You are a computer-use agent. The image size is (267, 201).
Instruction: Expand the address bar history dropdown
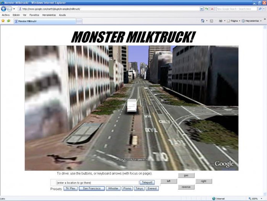202,9
